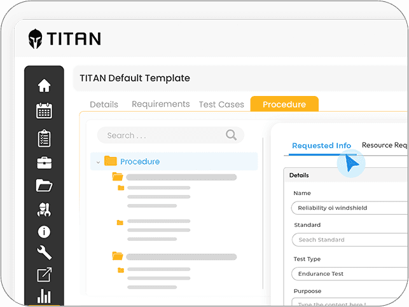Click the Search input field

170,135
